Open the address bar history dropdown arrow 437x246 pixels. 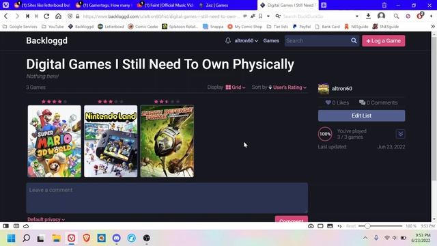point(268,16)
